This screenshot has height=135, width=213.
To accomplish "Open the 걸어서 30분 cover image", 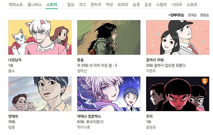I will [178, 37].
